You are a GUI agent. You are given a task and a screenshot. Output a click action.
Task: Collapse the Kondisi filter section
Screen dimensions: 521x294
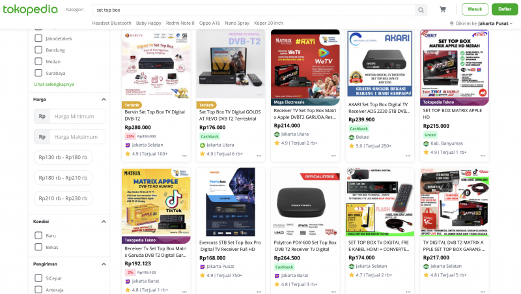click(x=104, y=222)
